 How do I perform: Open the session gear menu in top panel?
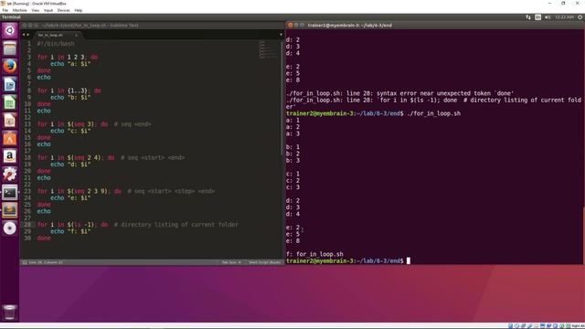point(580,17)
